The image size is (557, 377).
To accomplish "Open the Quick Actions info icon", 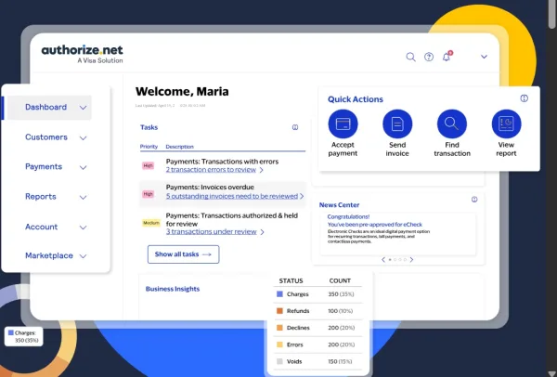I will coord(524,98).
